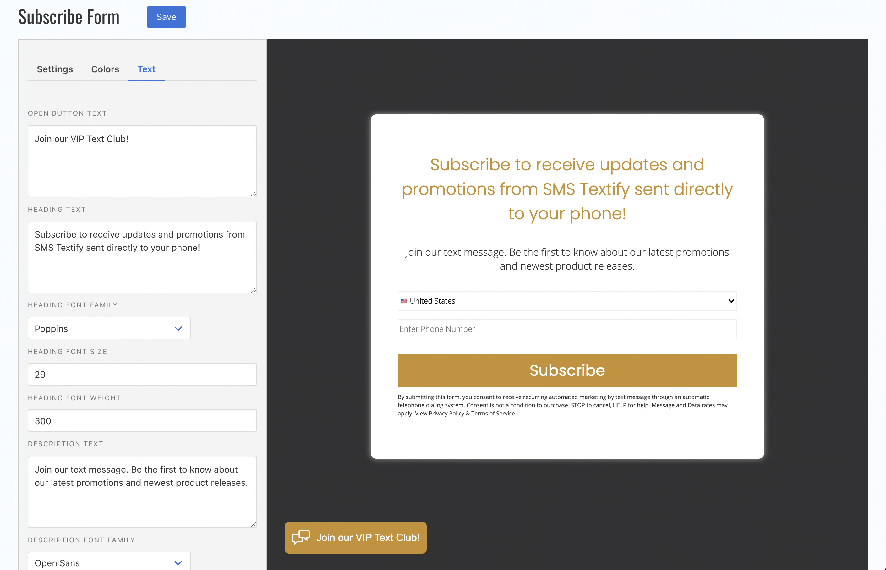
Task: Open the United States country selector
Action: point(567,301)
